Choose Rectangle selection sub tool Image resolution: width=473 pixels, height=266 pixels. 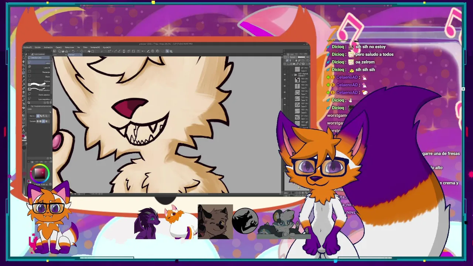pyautogui.click(x=39, y=72)
